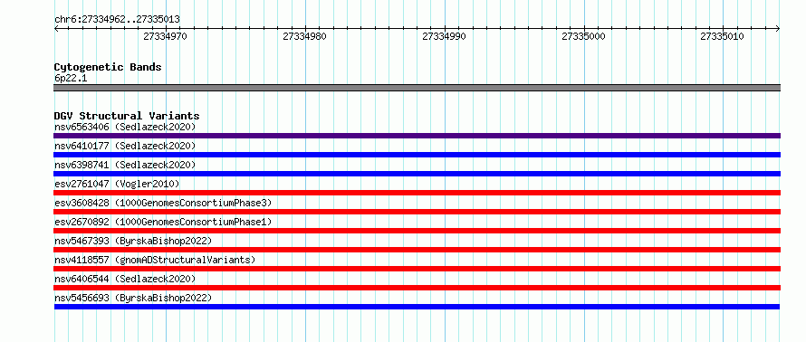This screenshot has height=342, width=806.
Task: Click the red esv2761047 variant bar
Action: click(x=417, y=193)
